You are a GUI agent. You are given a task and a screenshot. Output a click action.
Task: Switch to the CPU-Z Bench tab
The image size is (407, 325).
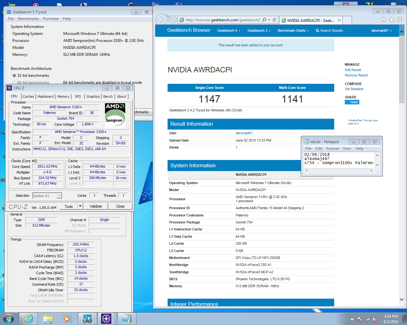(x=108, y=96)
